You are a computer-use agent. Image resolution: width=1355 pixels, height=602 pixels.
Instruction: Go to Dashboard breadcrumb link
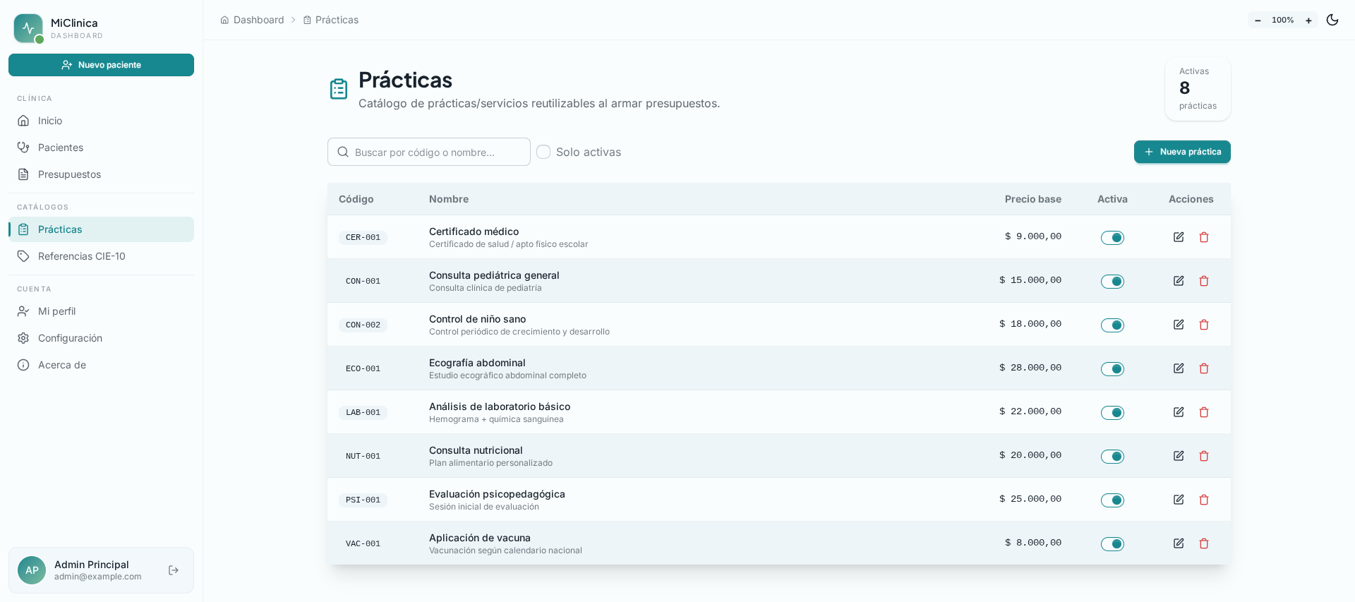[x=252, y=20]
